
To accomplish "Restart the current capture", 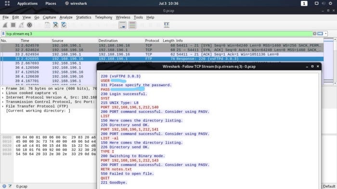I will [21, 25].
